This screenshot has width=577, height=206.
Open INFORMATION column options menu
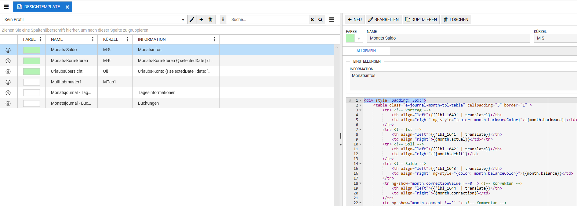[x=215, y=39]
